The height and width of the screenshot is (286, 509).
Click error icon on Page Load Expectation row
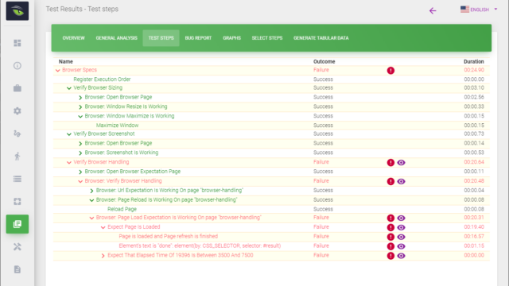pyautogui.click(x=390, y=218)
